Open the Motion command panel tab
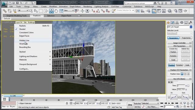195x110 pixels. pos(182,23)
